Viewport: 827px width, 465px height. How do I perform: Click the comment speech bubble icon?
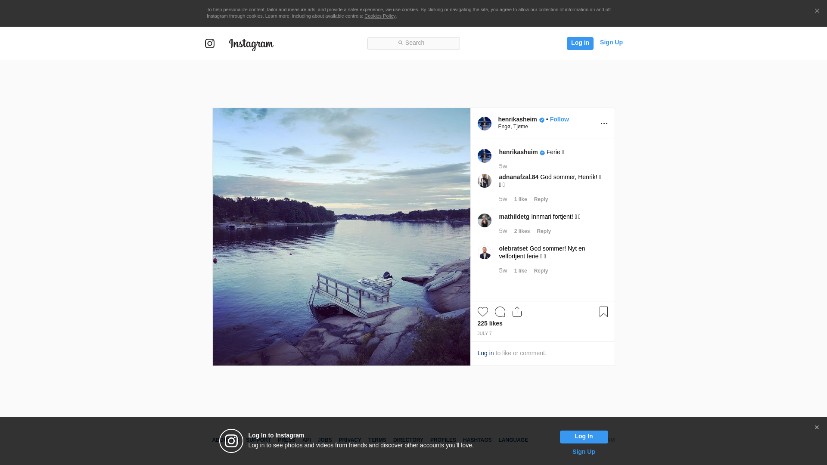point(500,312)
